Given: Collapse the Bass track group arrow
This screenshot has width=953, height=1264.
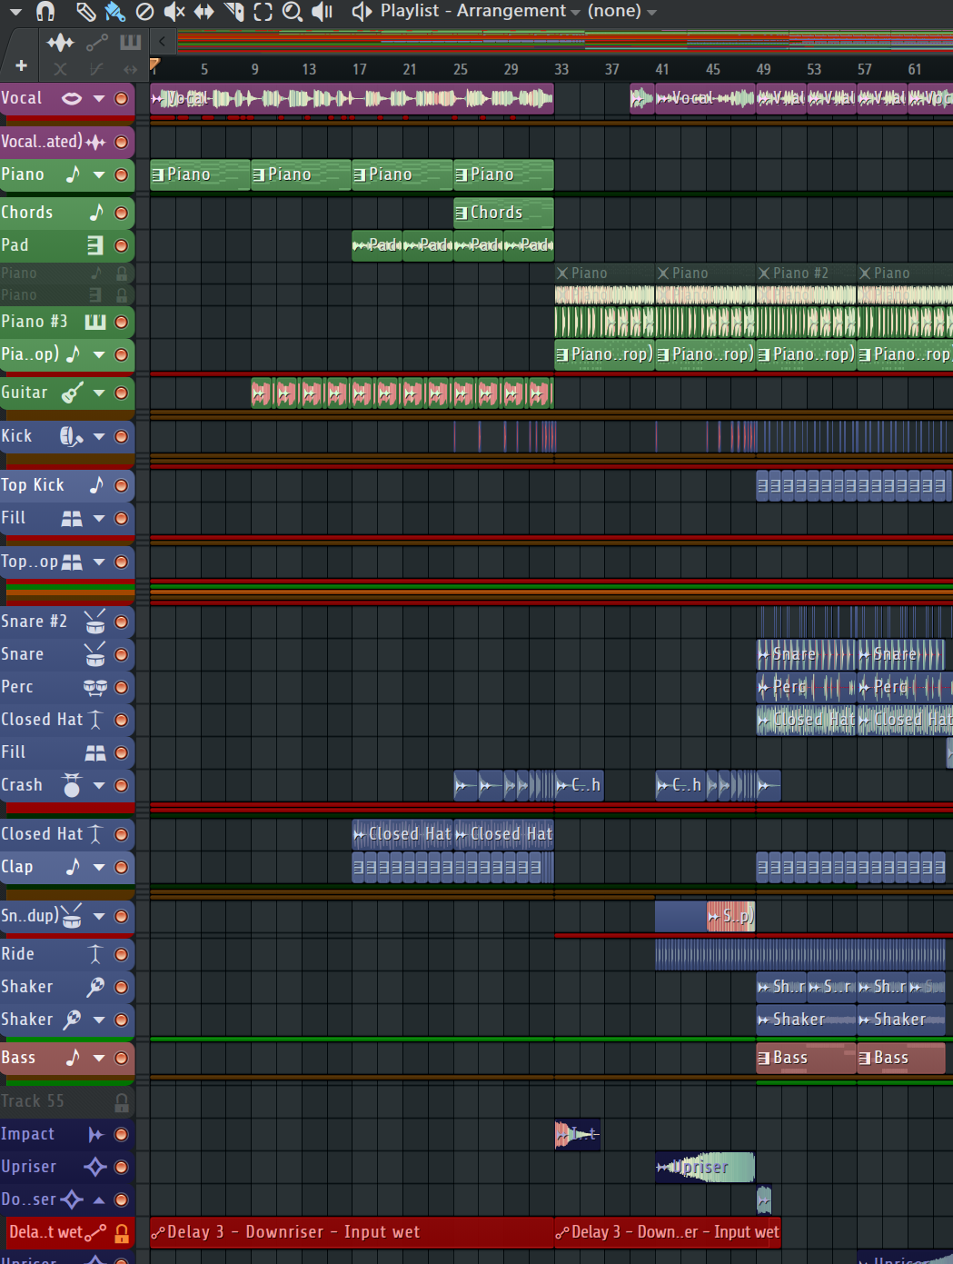Looking at the screenshot, I should click(99, 1058).
